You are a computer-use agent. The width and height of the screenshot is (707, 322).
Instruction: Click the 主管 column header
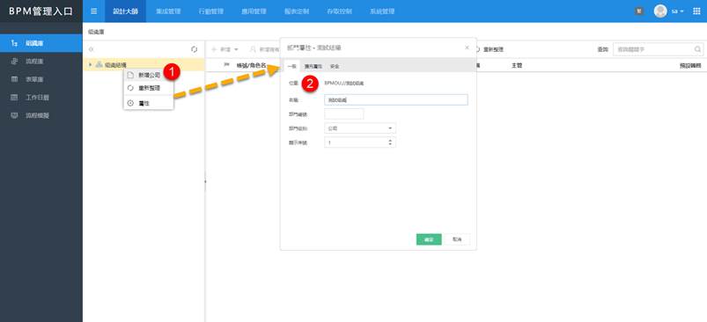click(x=517, y=65)
